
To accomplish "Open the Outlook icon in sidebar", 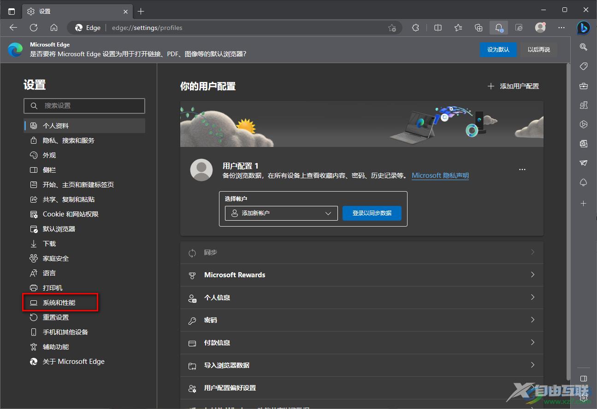I will [584, 144].
